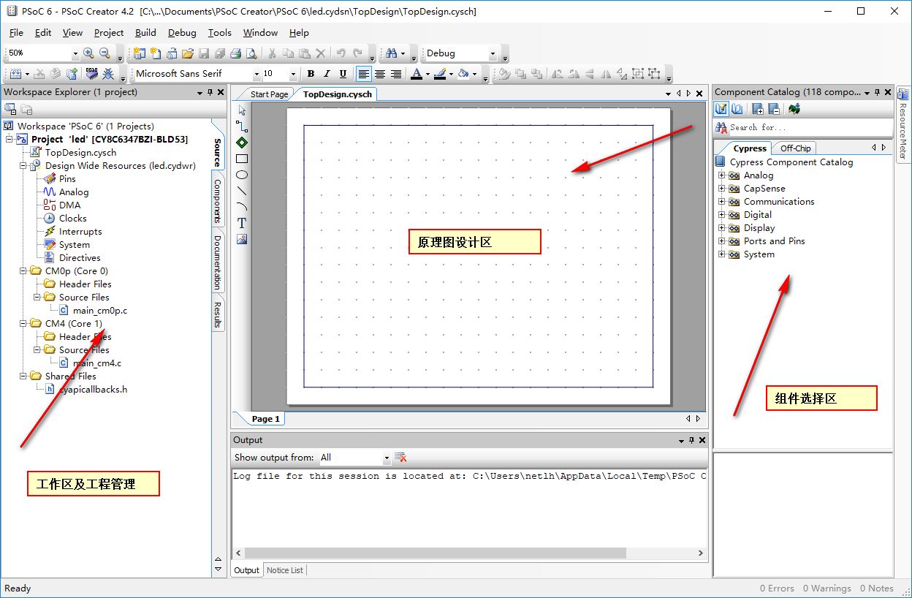912x598 pixels.
Task: Toggle pin on Workspace Explorer panel
Action: 210,92
